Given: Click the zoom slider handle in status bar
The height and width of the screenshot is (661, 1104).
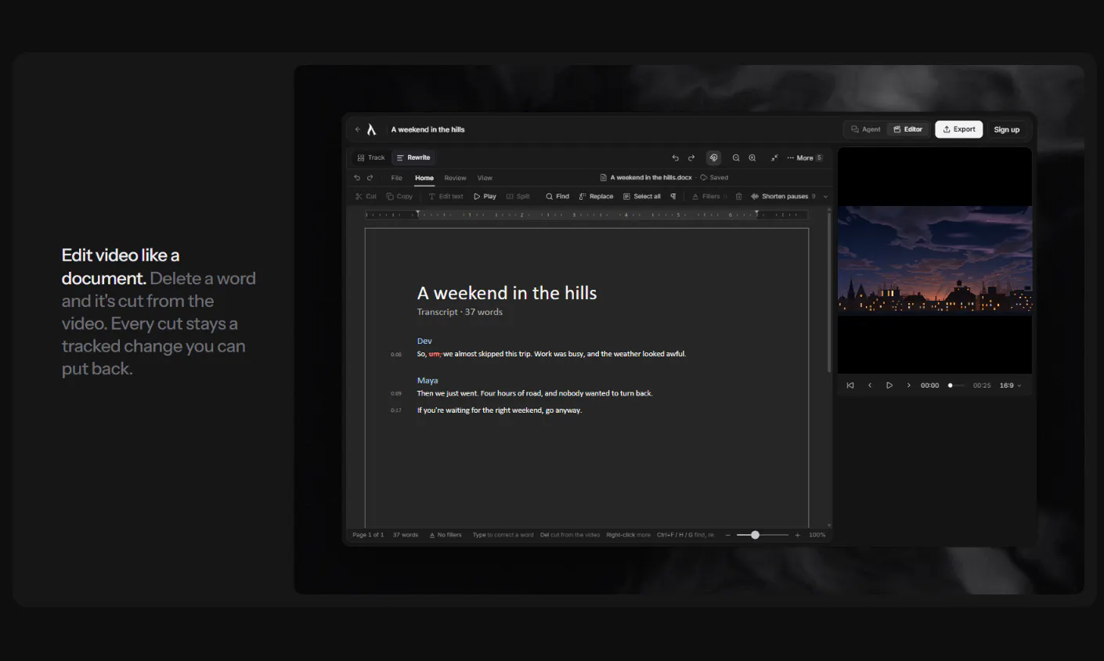Looking at the screenshot, I should [755, 535].
